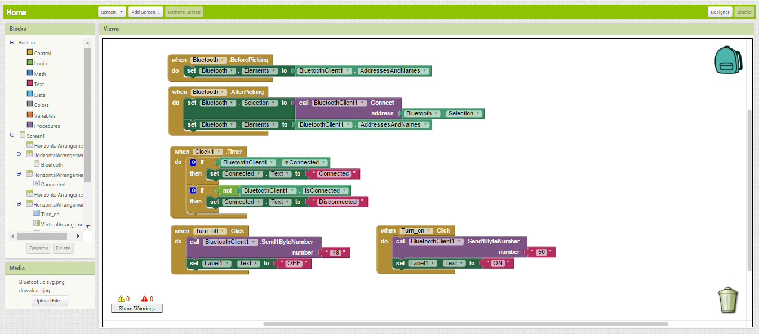Click the Upload File button in Media
This screenshot has width=759, height=334.
49,300
